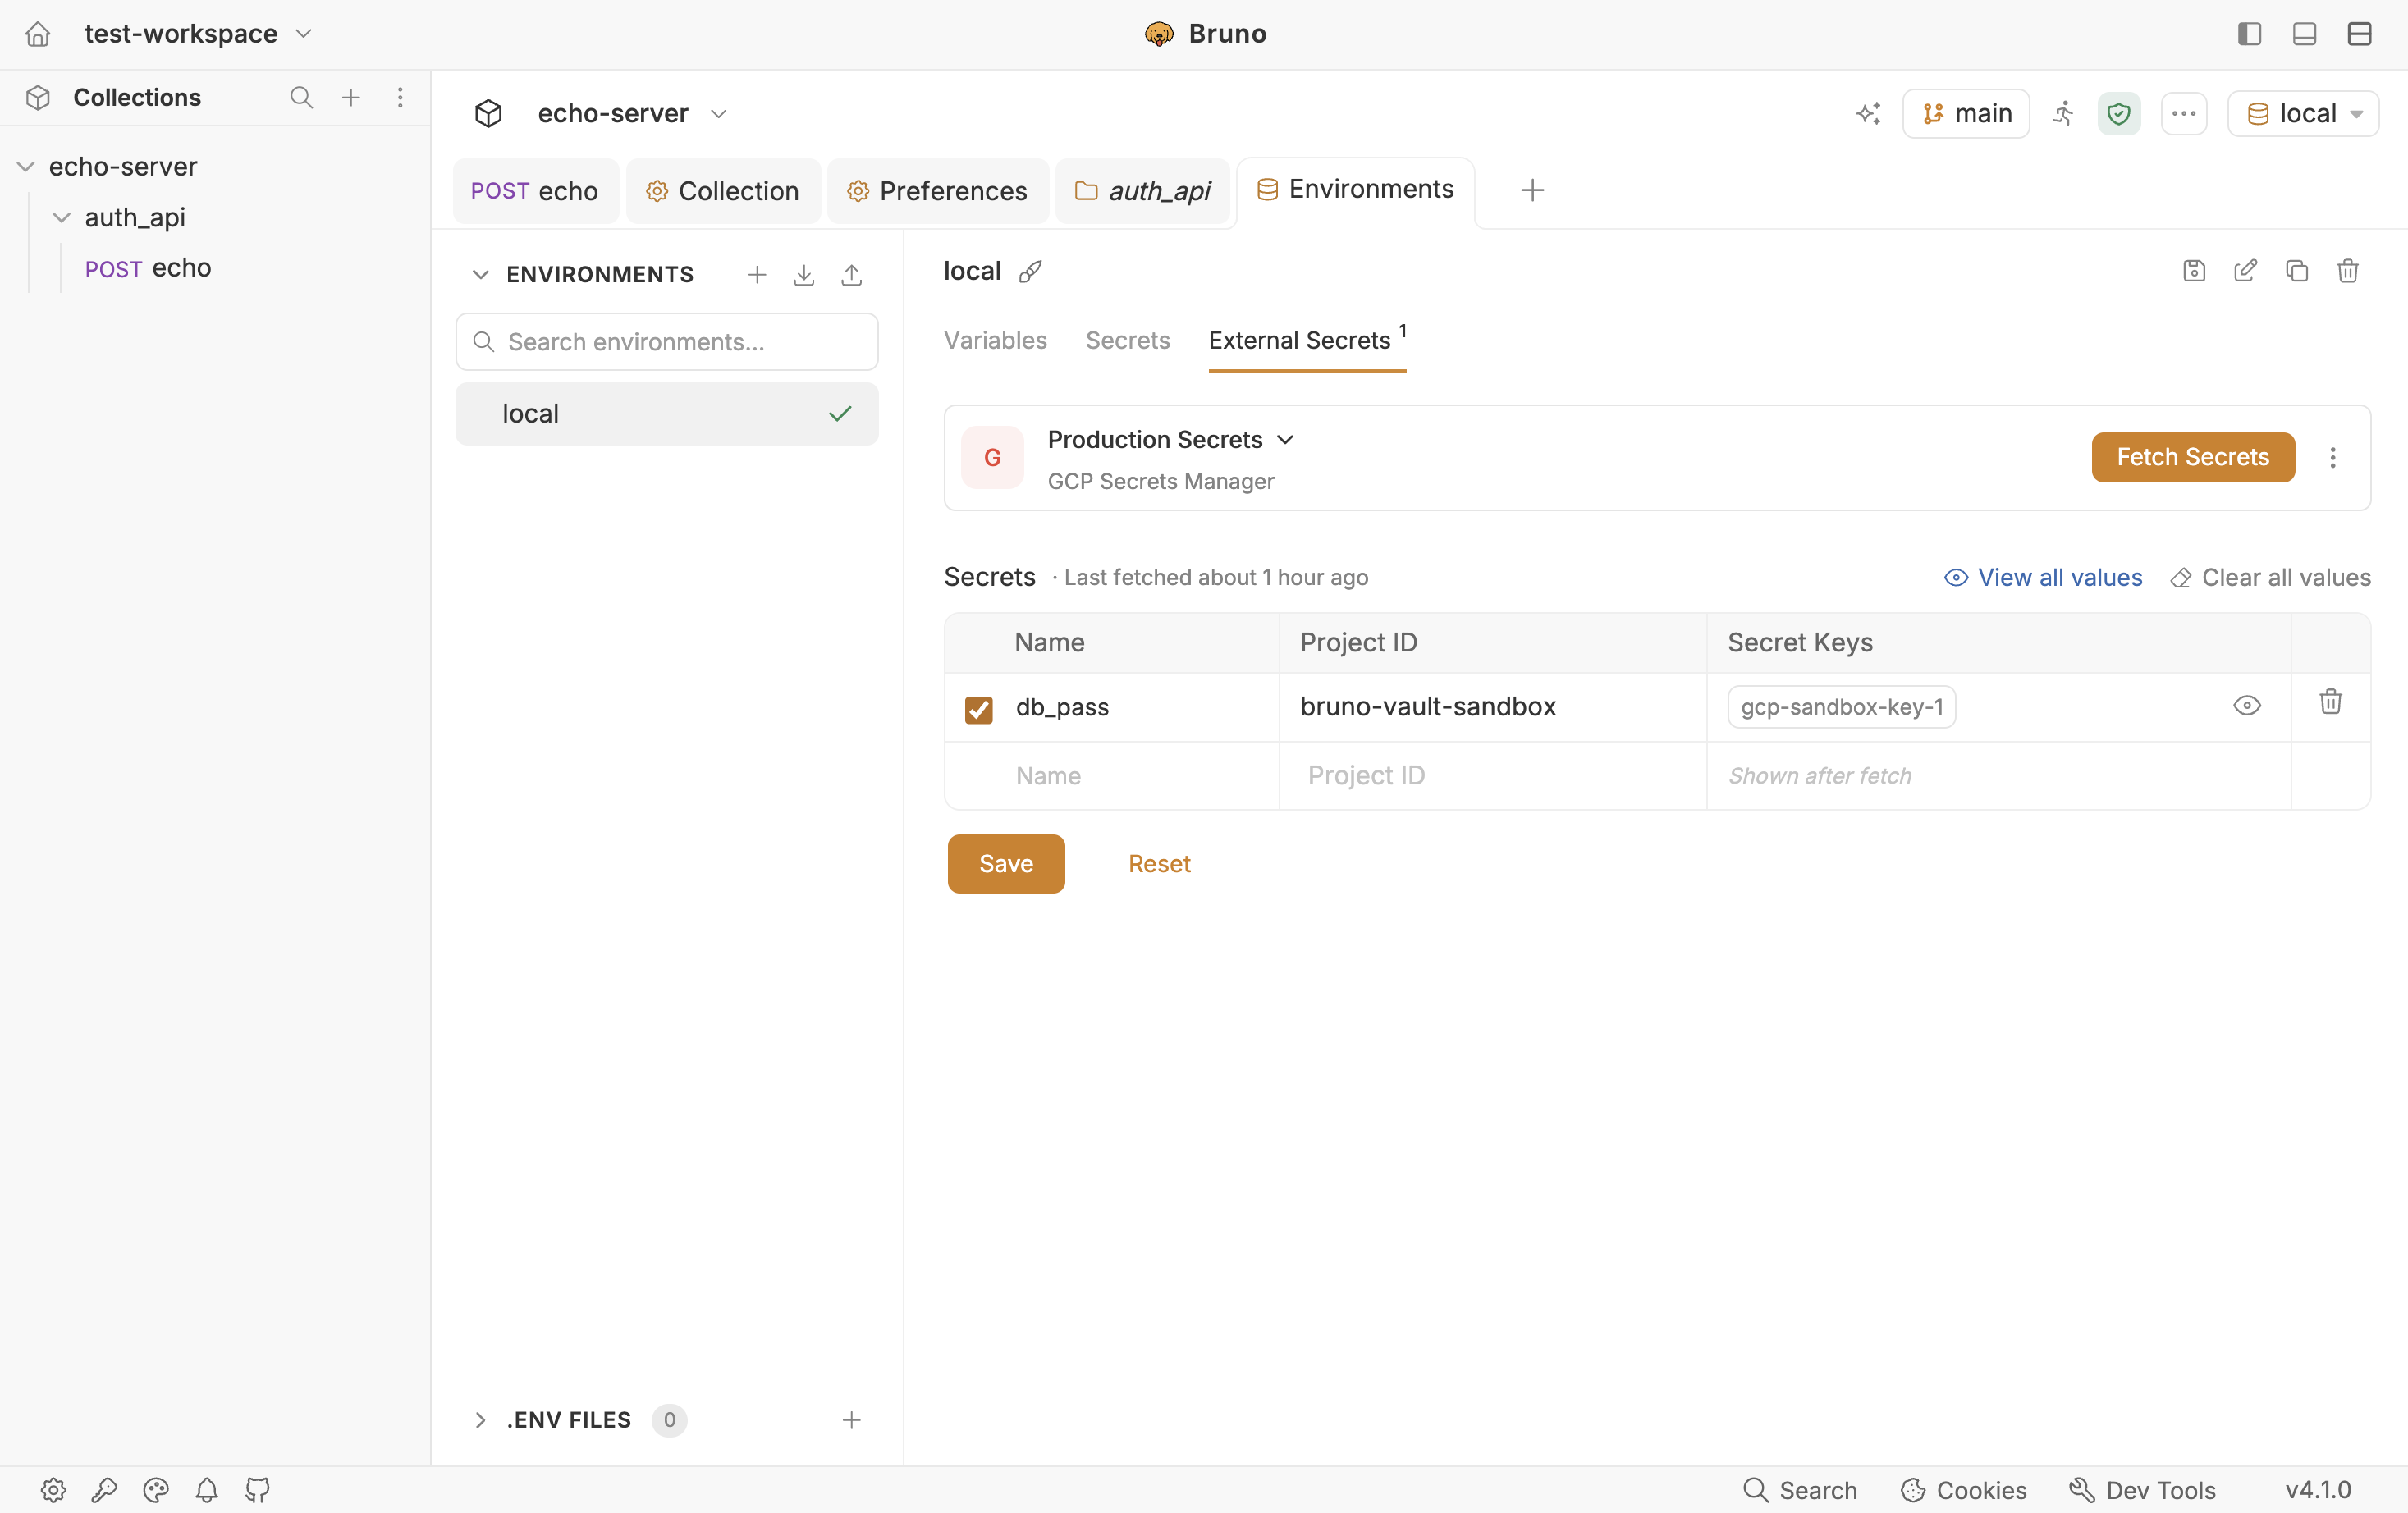Click Clear all values link

2270,577
